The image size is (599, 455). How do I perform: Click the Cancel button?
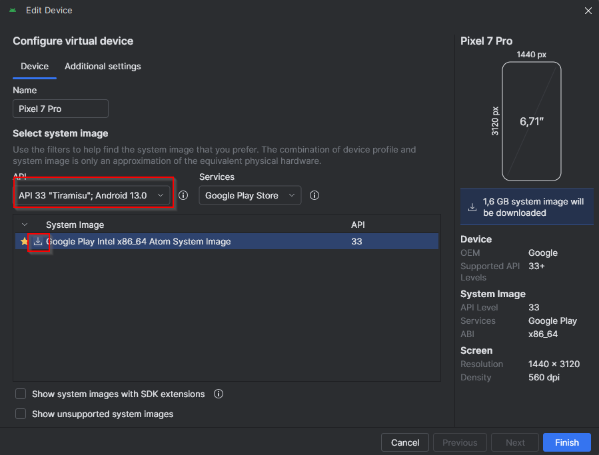tap(405, 442)
